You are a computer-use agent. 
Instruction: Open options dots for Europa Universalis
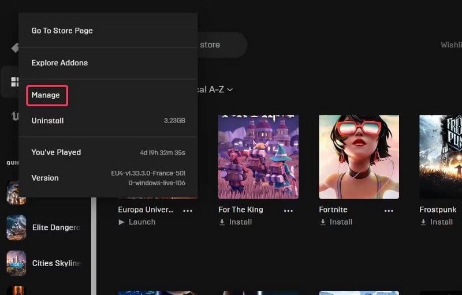188,211
